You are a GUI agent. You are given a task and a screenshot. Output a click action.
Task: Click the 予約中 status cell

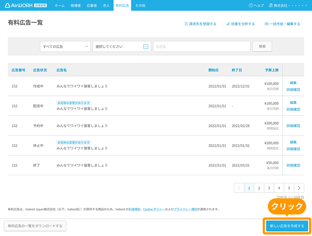pos(38,126)
